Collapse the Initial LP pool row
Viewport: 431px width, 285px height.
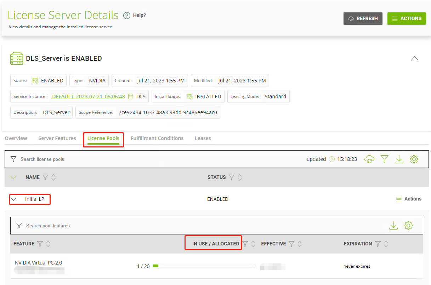pos(13,199)
